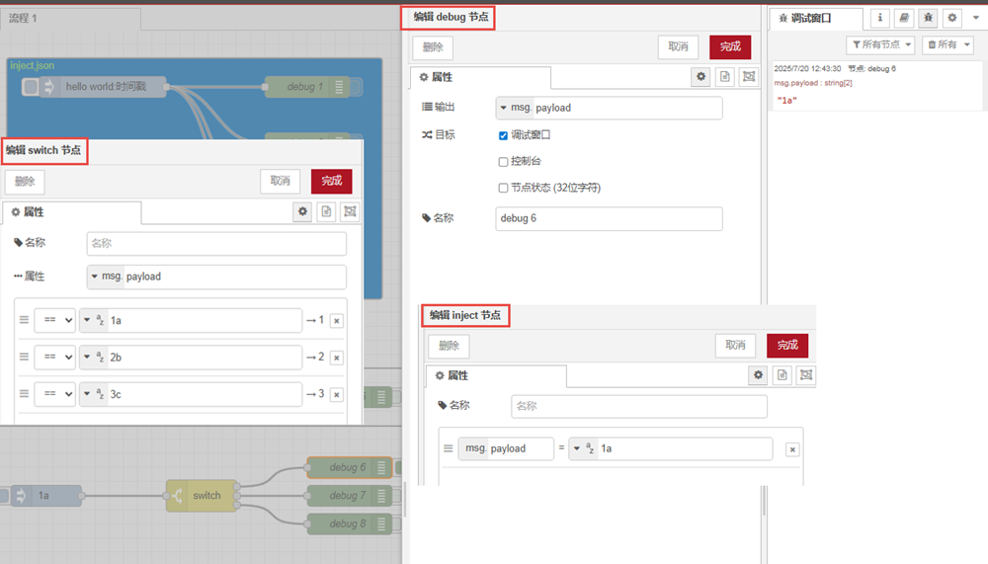Select the switch node on canvas
The width and height of the screenshot is (988, 564).
202,495
